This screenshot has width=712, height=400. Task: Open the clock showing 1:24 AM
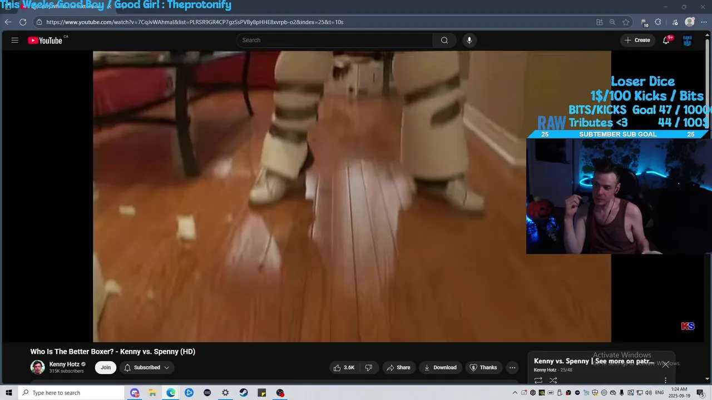(x=679, y=393)
